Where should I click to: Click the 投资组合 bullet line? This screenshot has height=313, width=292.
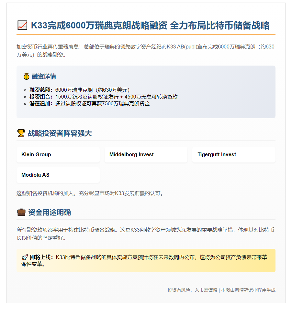pyautogui.click(x=103, y=97)
